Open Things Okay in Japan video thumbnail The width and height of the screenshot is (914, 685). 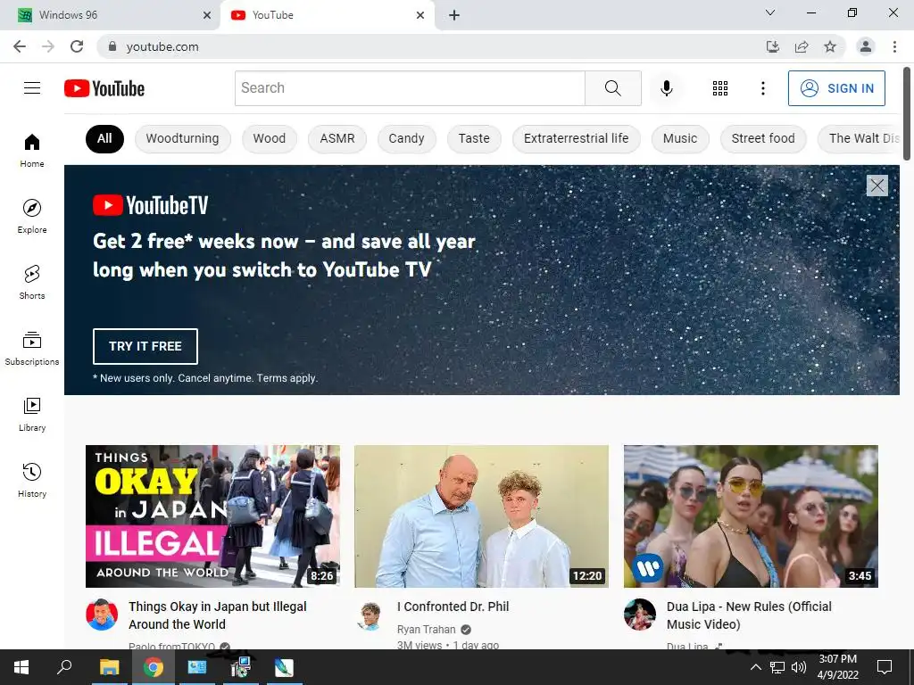point(212,516)
